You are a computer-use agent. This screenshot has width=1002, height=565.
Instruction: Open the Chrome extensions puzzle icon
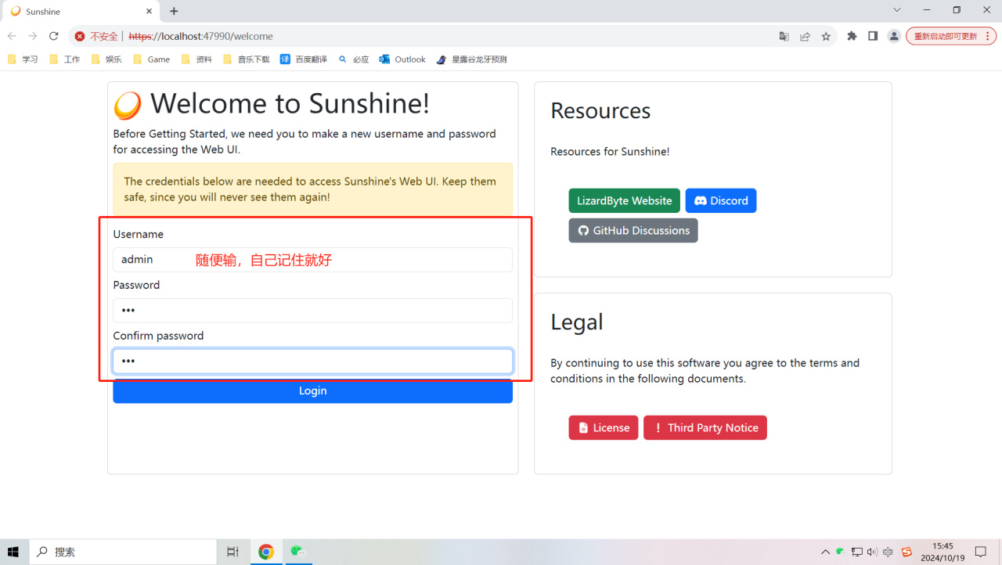point(852,36)
